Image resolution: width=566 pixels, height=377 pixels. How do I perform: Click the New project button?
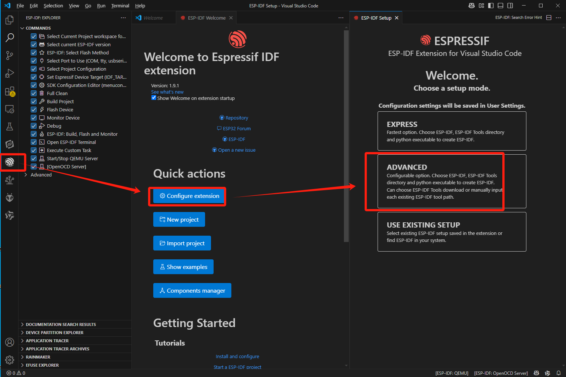179,219
